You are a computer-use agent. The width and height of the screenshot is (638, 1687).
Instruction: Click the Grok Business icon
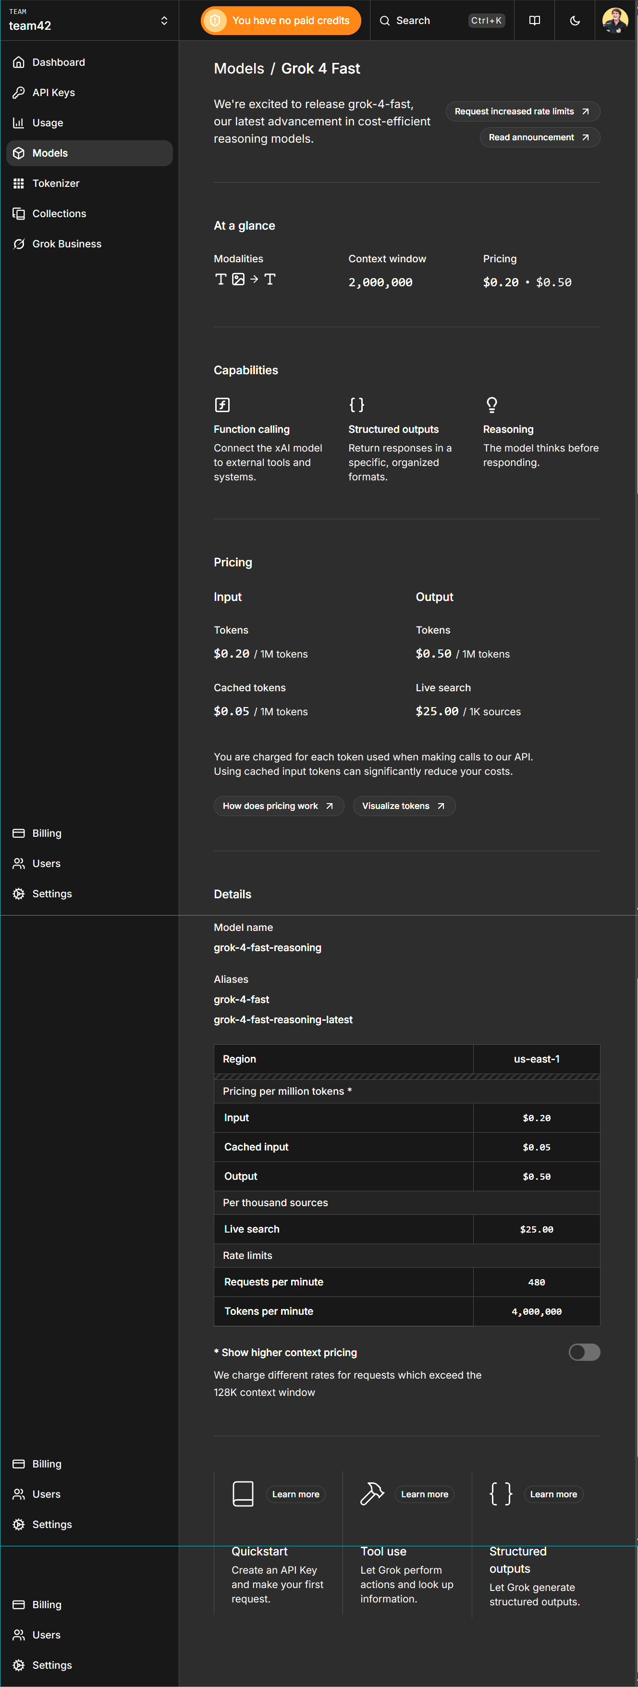pyautogui.click(x=19, y=244)
